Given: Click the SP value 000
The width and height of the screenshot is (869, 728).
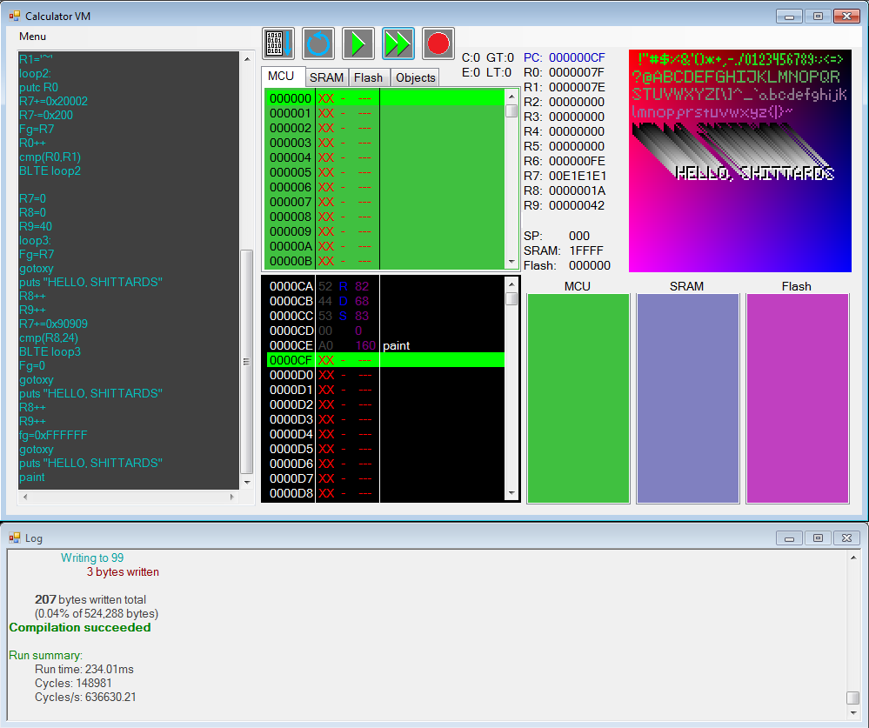Looking at the screenshot, I should click(x=579, y=236).
